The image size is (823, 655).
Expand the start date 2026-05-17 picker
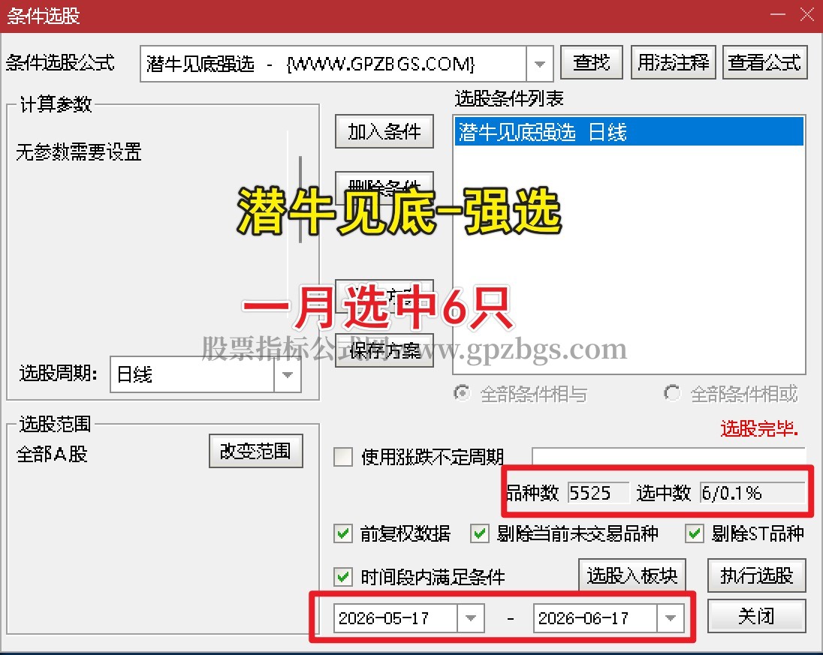(470, 617)
